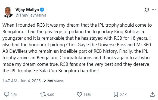Click the 2.8K replies count
Screen dimensions: 158x100
(x=14, y=95)
